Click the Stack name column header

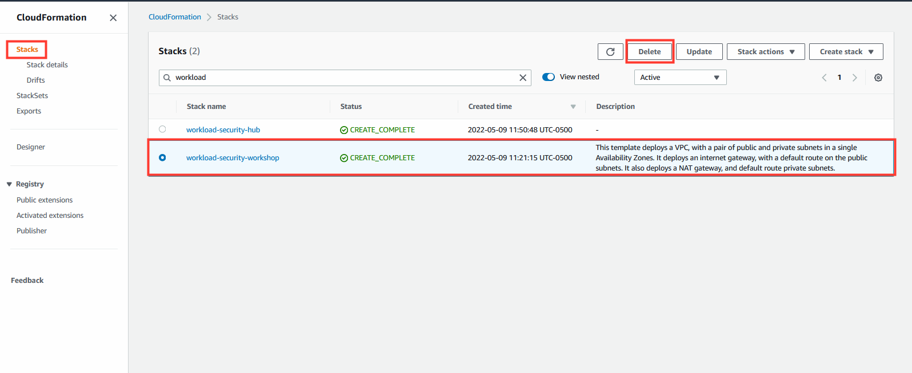pyautogui.click(x=206, y=106)
